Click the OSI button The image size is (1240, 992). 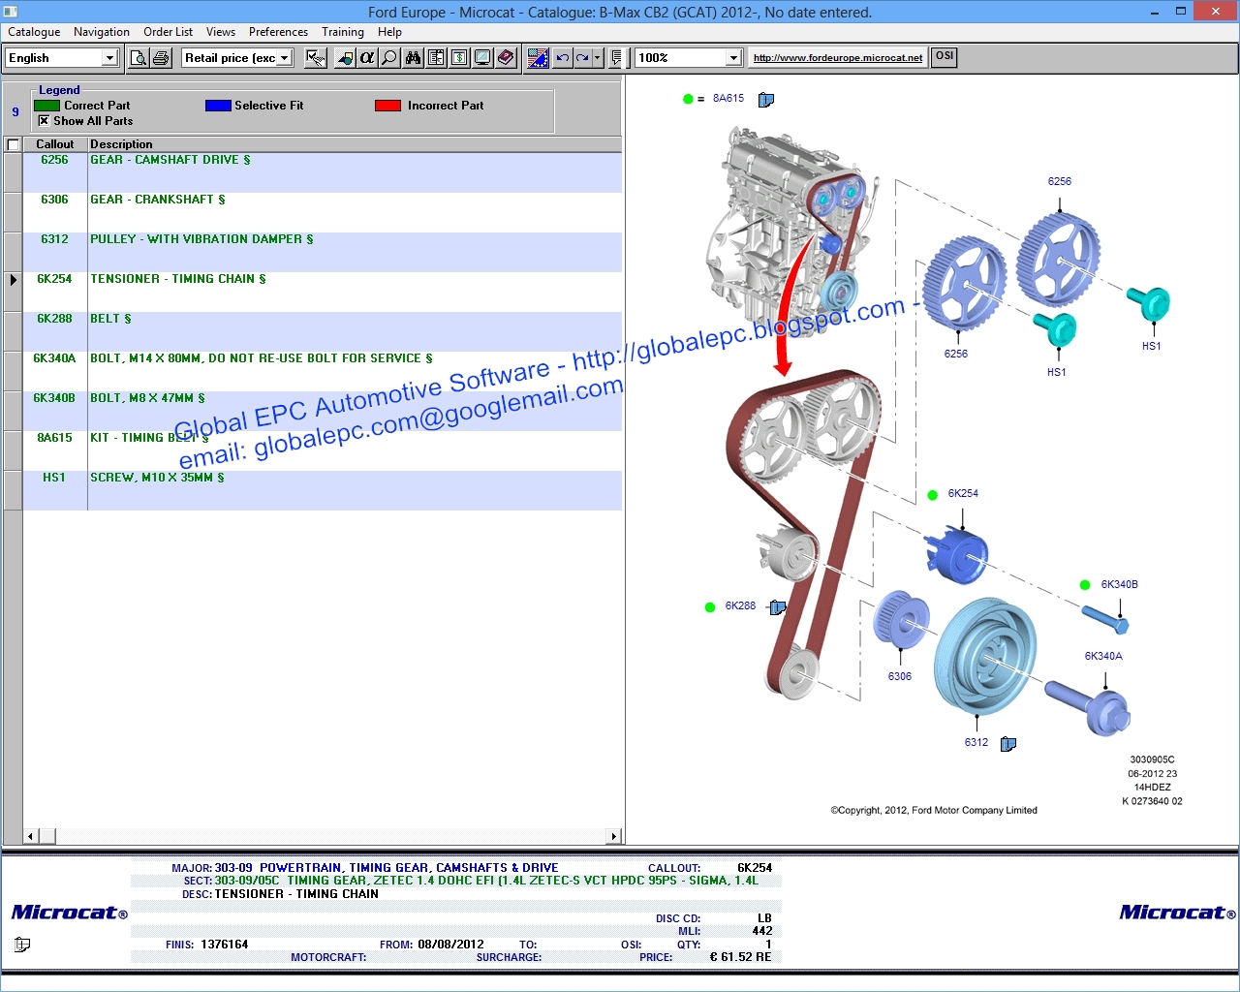945,57
